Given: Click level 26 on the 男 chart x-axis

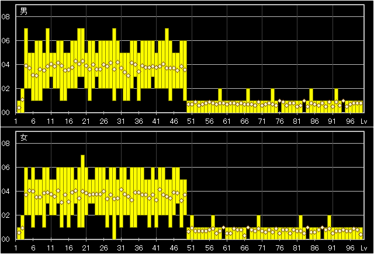Looking at the screenshot, I should [x=103, y=121].
